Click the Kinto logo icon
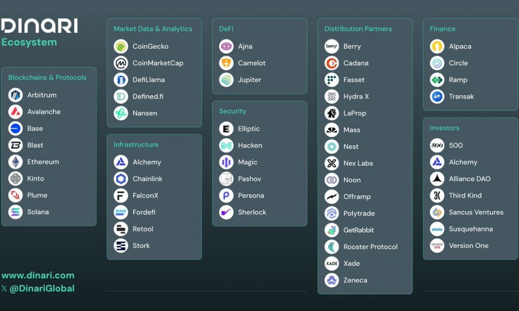519x311 pixels. coord(15,178)
